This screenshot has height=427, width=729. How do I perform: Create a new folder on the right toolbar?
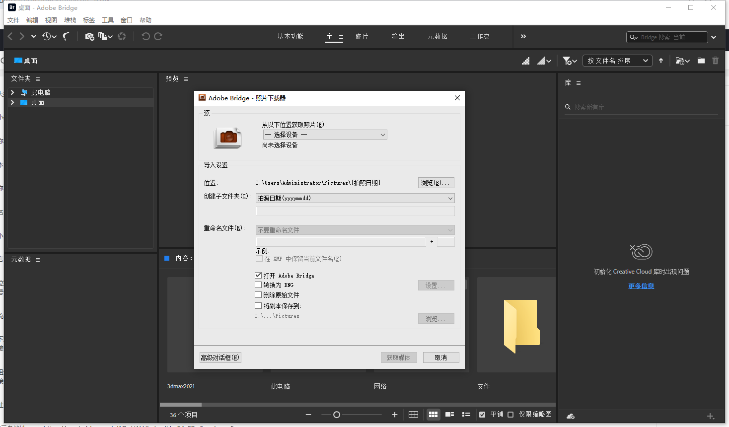click(701, 60)
